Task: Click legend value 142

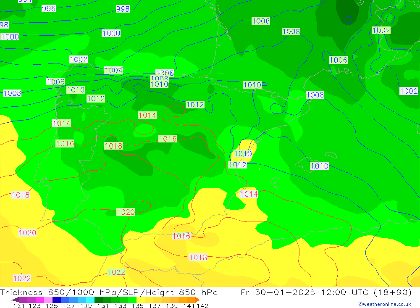Action: tap(202, 305)
